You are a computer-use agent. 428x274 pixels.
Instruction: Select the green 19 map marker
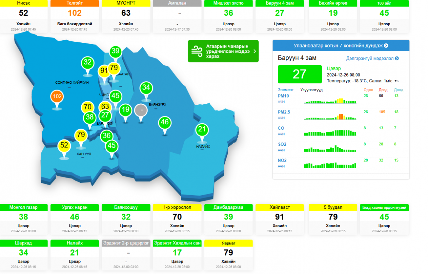coord(125,110)
